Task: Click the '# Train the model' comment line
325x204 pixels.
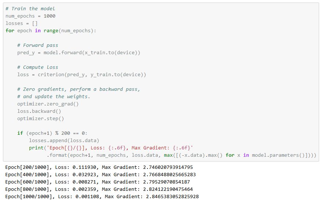Action: point(30,8)
